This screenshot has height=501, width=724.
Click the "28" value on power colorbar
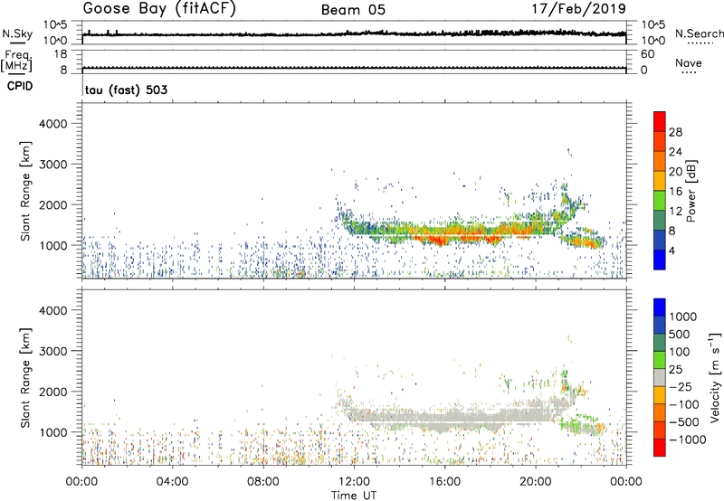(675, 132)
